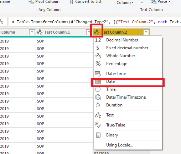Set column type to Text
This screenshot has height=154, width=181.
pyautogui.click(x=128, y=115)
